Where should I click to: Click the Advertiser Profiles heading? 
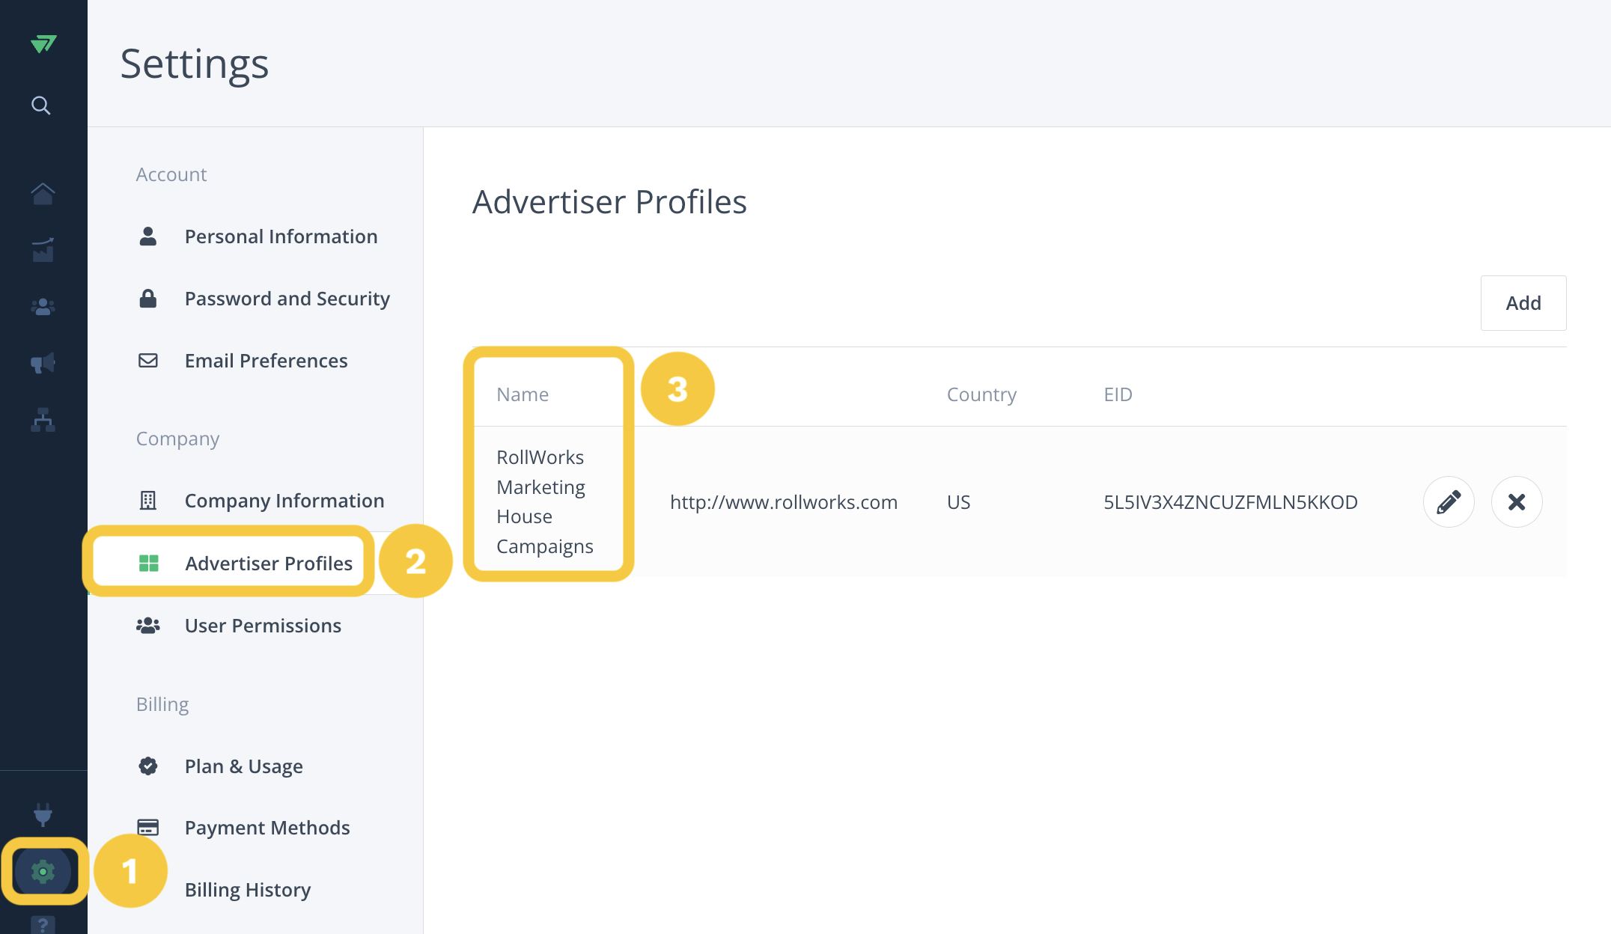609,202
